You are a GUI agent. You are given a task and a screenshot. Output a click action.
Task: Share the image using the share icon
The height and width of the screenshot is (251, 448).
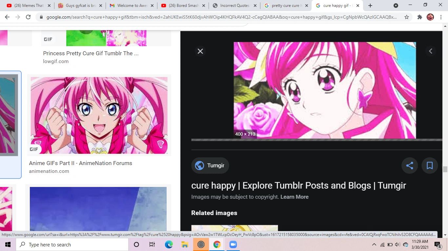coord(409,165)
